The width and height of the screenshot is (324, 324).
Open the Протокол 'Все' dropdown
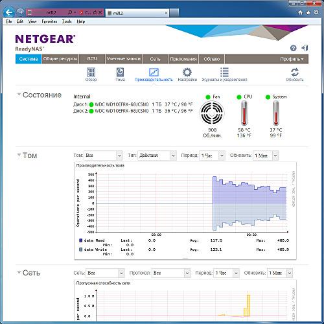[x=171, y=273]
